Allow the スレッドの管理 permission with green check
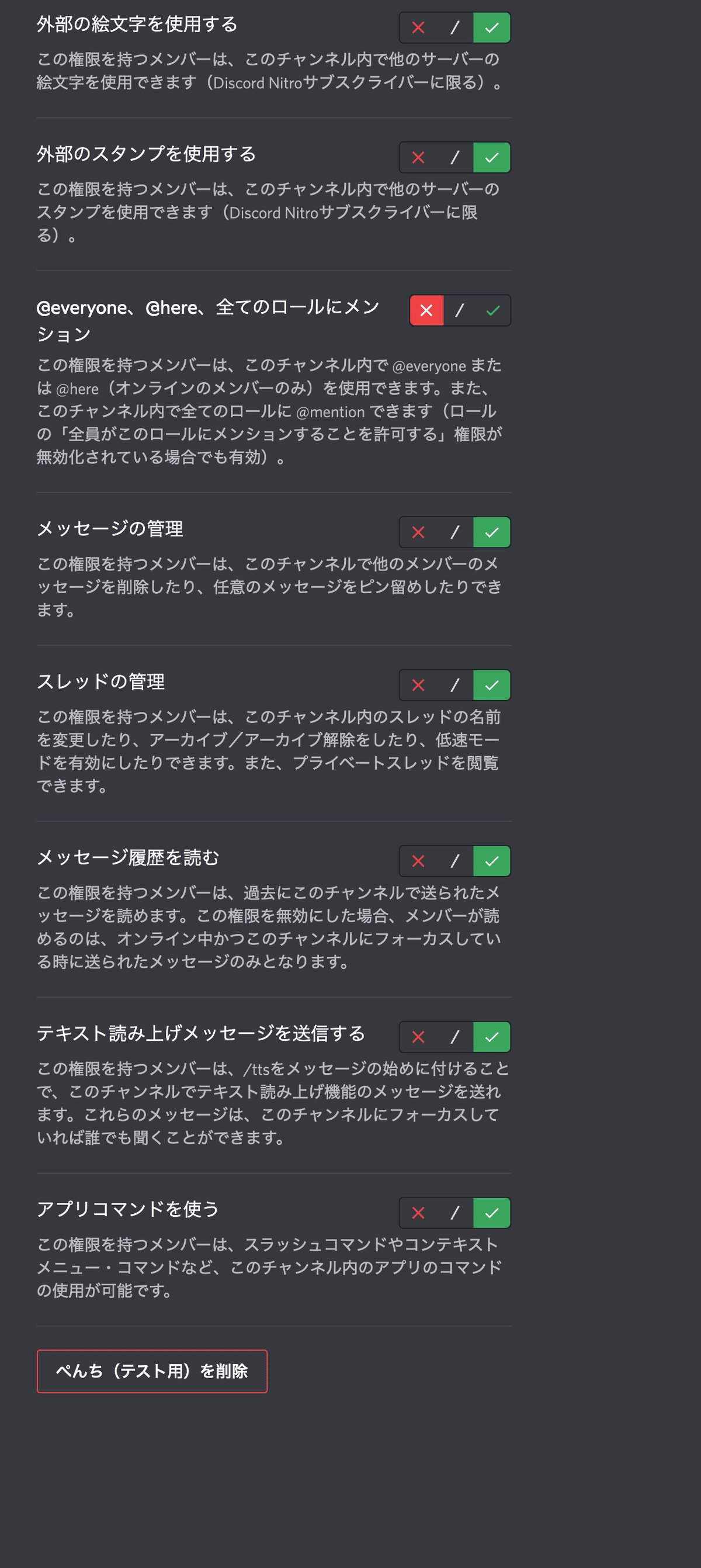The height and width of the screenshot is (1568, 701). tap(491, 685)
